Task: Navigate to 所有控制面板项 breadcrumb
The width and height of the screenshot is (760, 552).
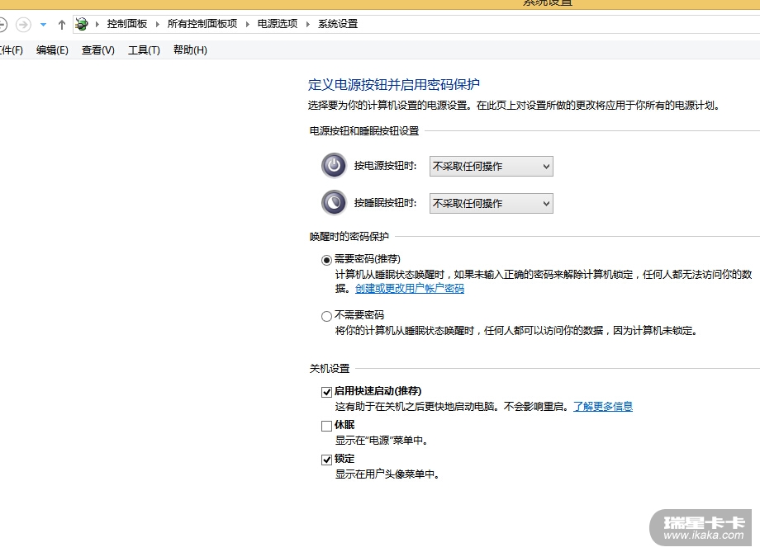Action: (202, 24)
